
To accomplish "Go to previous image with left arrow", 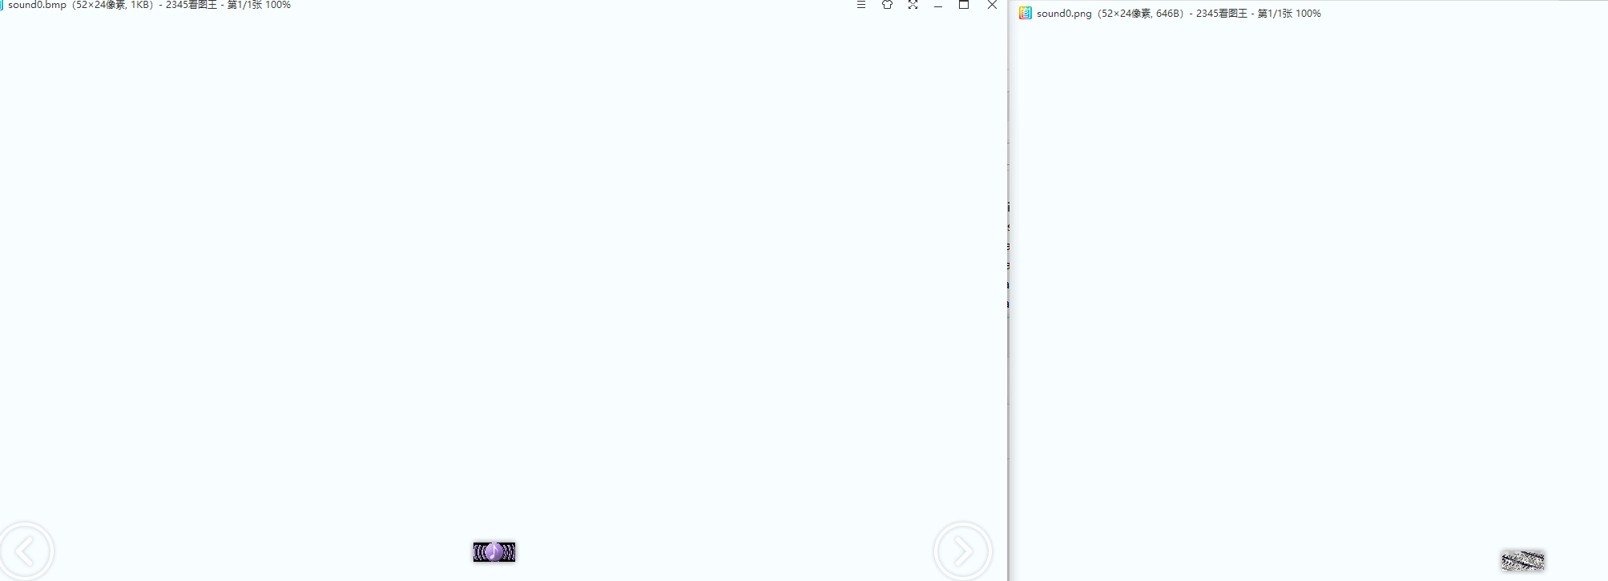I will pyautogui.click(x=26, y=551).
